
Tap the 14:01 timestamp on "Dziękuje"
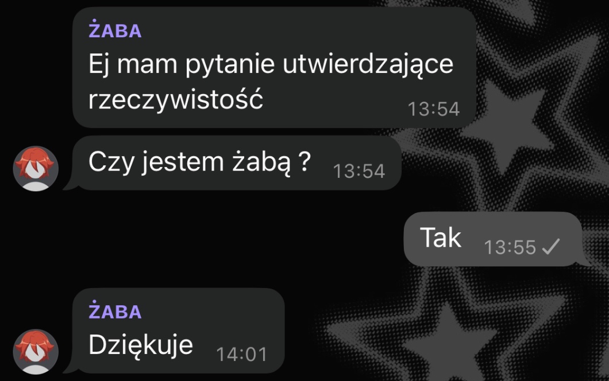[x=241, y=354]
